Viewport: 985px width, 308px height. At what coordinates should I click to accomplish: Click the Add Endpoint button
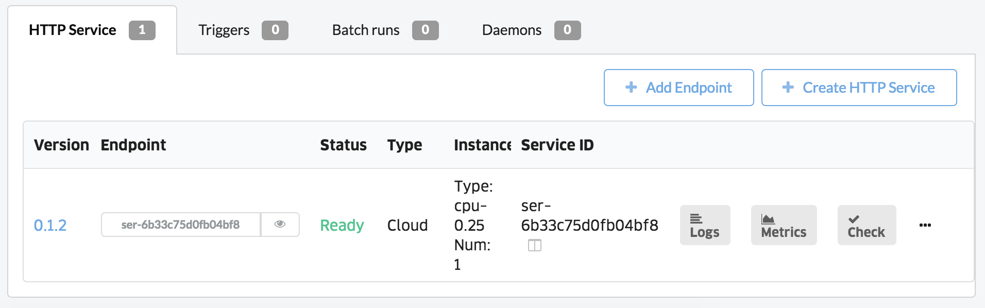click(678, 88)
